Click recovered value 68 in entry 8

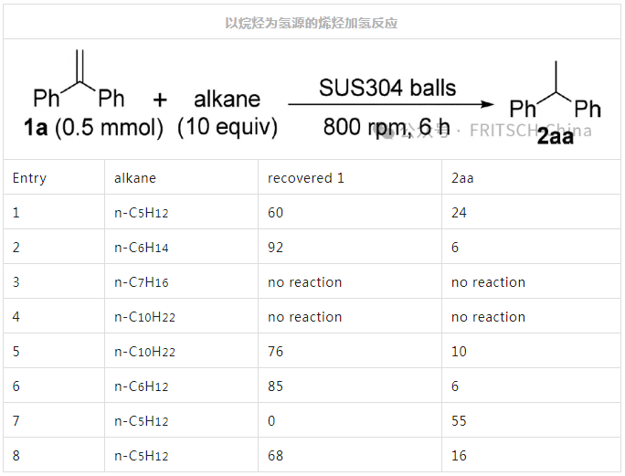point(276,456)
